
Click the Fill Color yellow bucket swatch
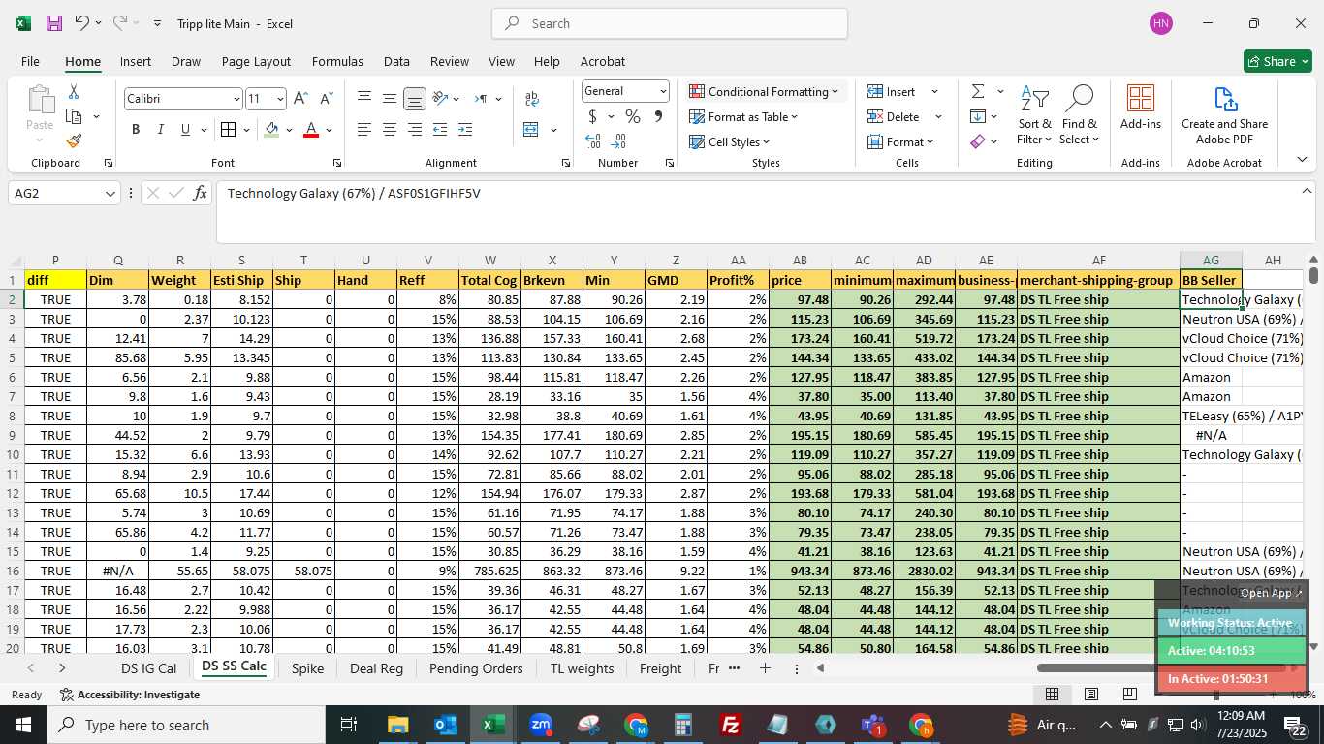272,129
